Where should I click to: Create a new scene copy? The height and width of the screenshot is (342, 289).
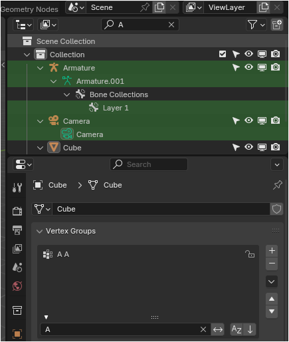(x=159, y=7)
